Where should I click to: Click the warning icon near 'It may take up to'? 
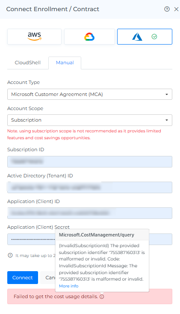pyautogui.click(x=10, y=255)
